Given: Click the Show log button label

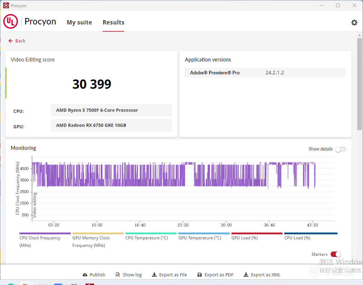Looking at the screenshot, I should [132, 275].
